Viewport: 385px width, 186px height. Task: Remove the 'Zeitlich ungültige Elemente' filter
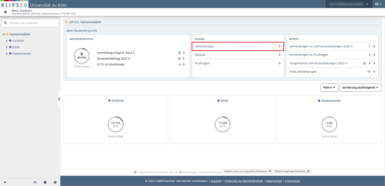(308, 171)
